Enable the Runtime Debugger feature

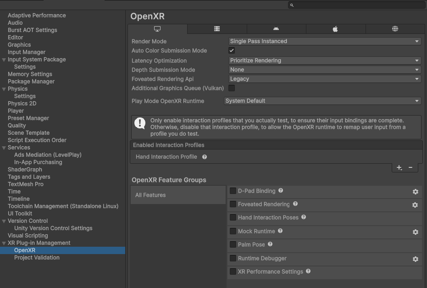point(233,258)
